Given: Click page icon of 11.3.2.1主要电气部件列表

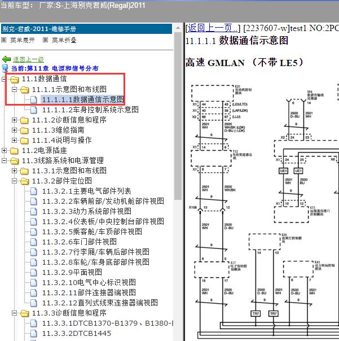Looking at the screenshot, I should (x=34, y=191).
